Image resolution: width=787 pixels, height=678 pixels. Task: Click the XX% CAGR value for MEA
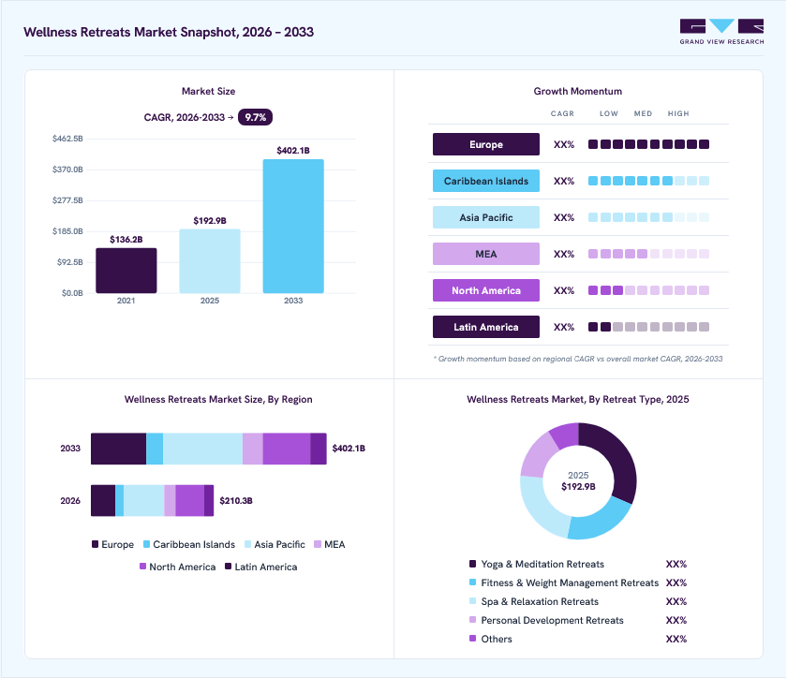pos(564,254)
